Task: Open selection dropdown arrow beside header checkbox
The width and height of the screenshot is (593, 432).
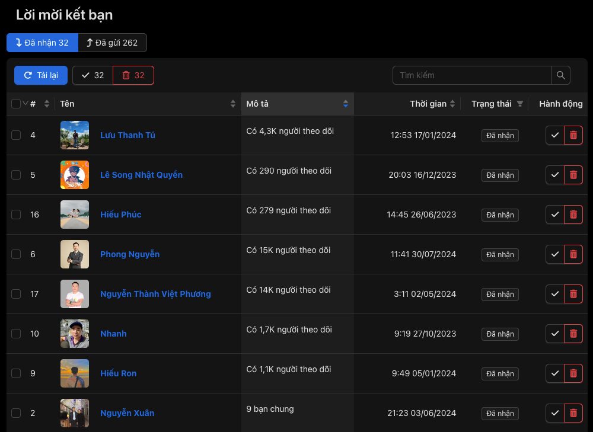Action: 25,103
